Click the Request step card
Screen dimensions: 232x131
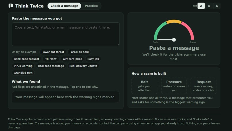coord(204,86)
